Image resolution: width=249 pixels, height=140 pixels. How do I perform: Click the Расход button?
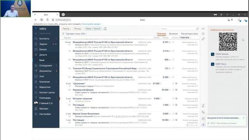pos(77,28)
